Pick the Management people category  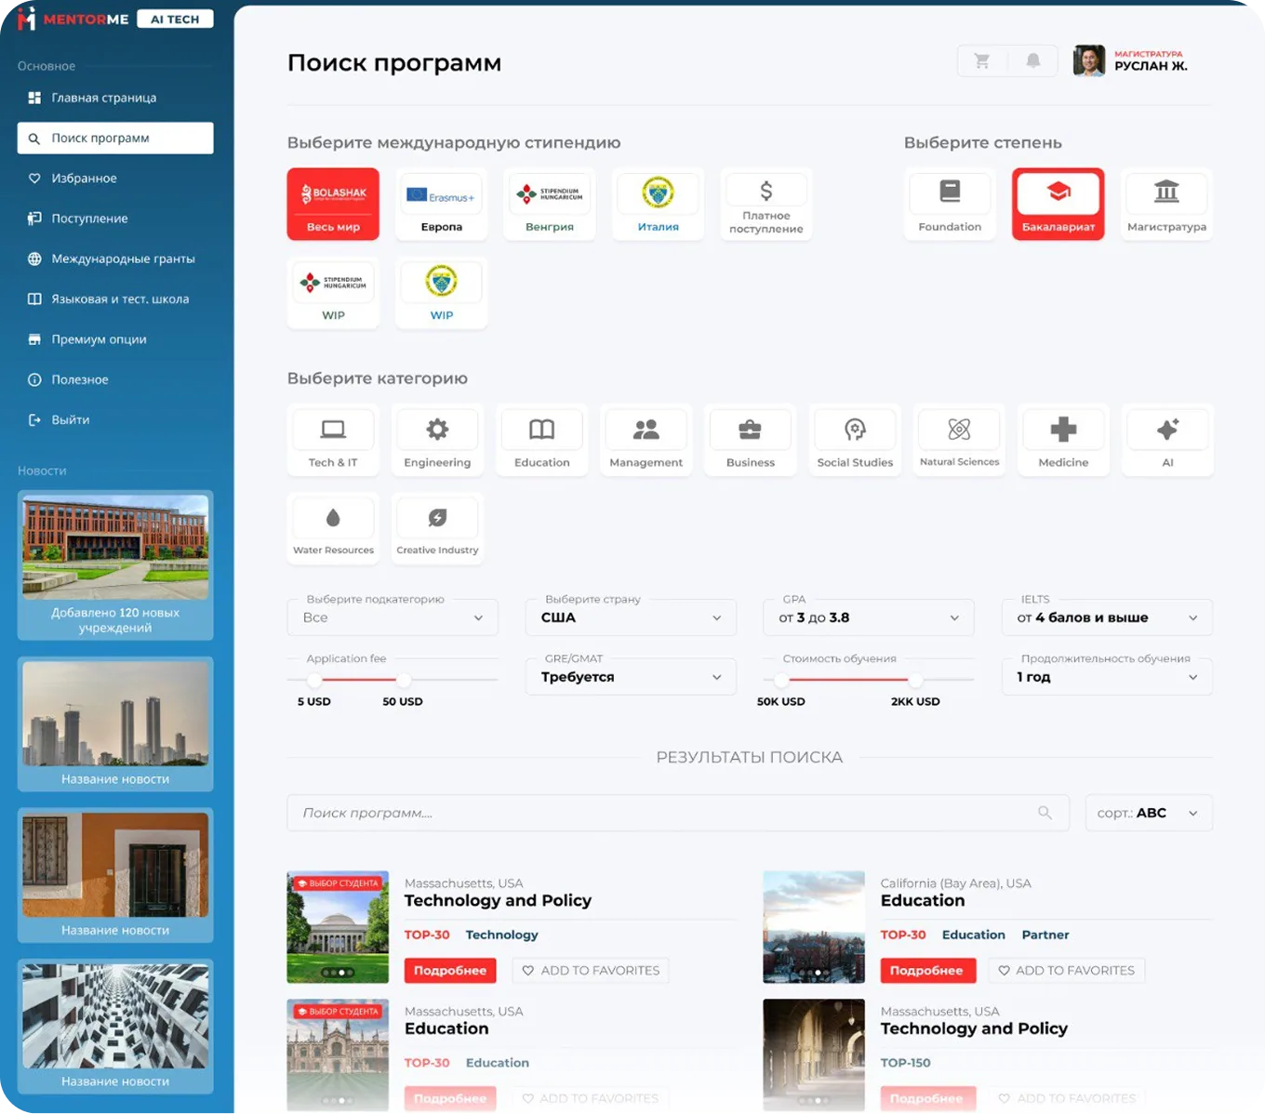(646, 440)
